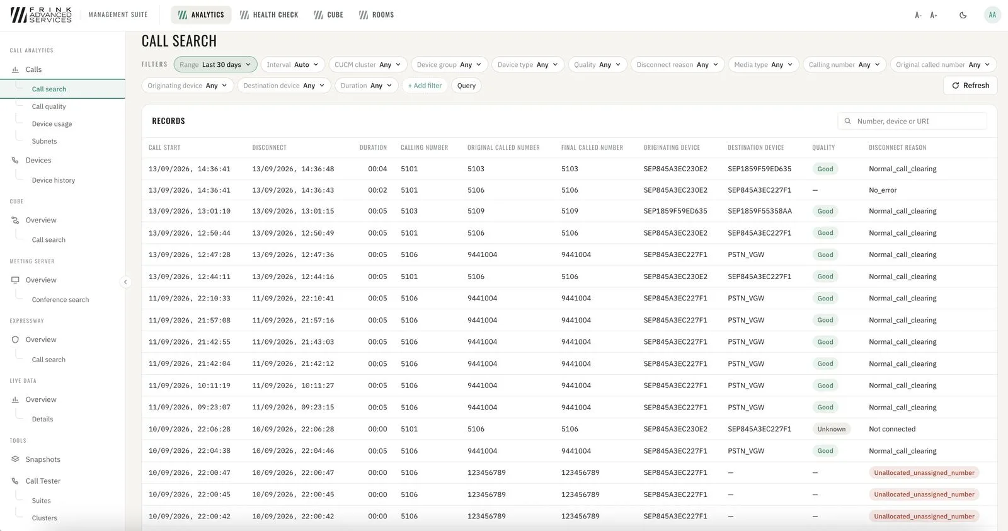Open the Management Suite title link

pyautogui.click(x=118, y=14)
